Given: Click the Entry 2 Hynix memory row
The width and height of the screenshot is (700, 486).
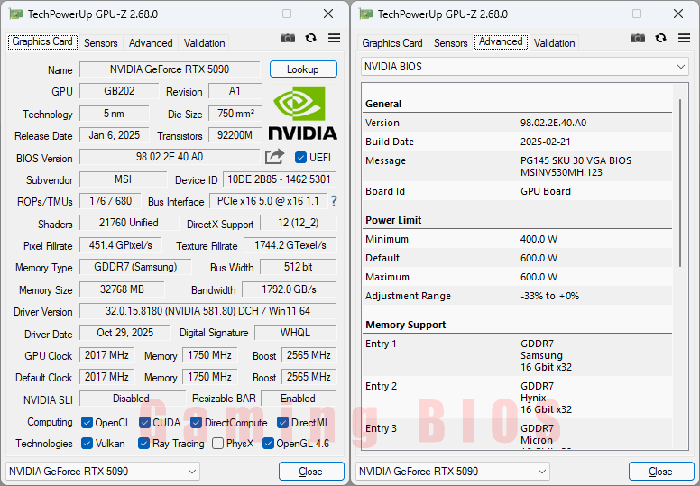Looking at the screenshot, I should (x=518, y=398).
